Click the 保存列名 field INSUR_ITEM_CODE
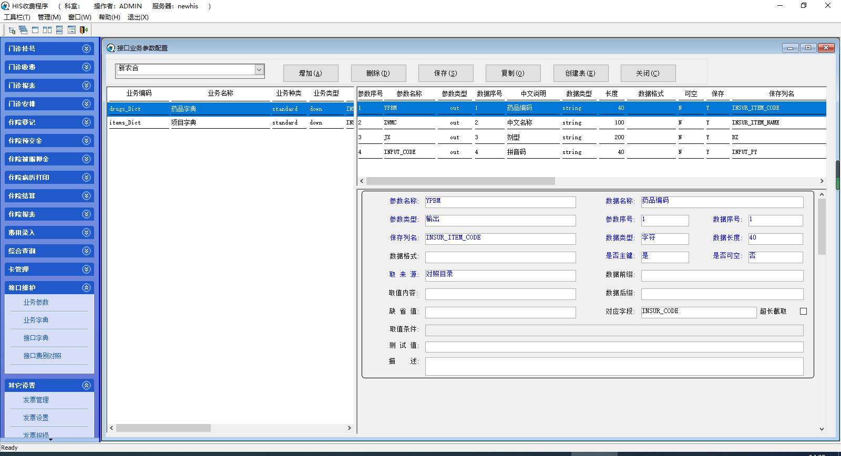Viewport: 841px width, 456px height. (x=500, y=239)
